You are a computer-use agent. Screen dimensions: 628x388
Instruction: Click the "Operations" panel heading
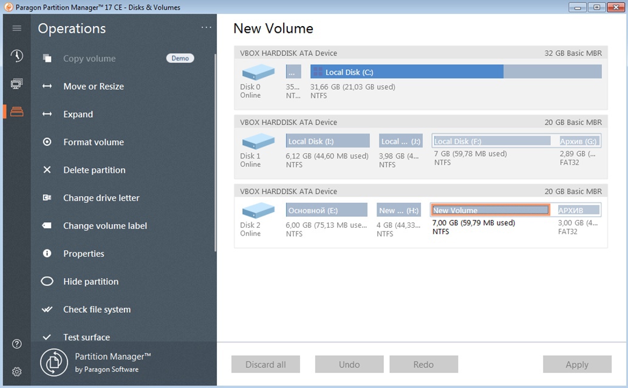(72, 29)
